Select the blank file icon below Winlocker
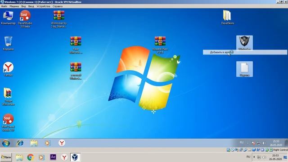This screenshot has height=162, width=288. pyautogui.click(x=244, y=69)
